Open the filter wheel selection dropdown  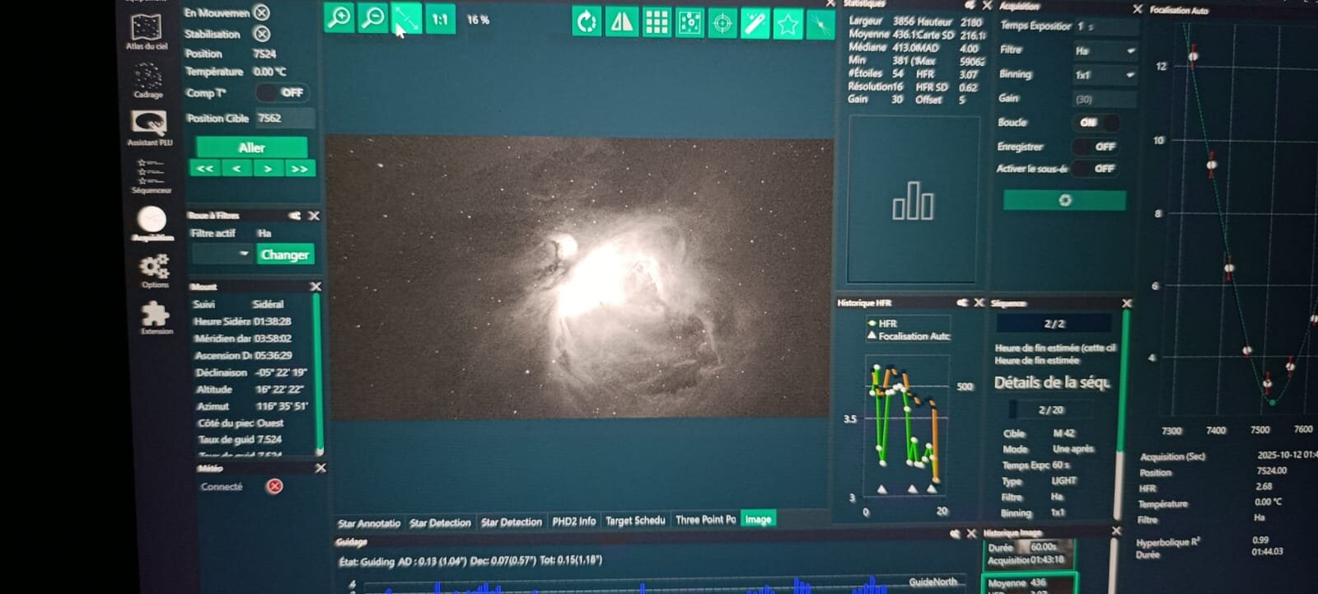(222, 254)
